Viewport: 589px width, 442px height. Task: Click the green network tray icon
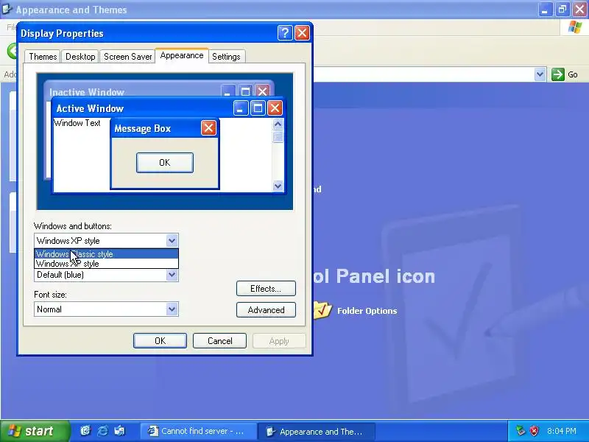click(x=521, y=431)
